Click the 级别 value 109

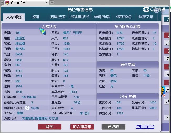(x=18, y=33)
